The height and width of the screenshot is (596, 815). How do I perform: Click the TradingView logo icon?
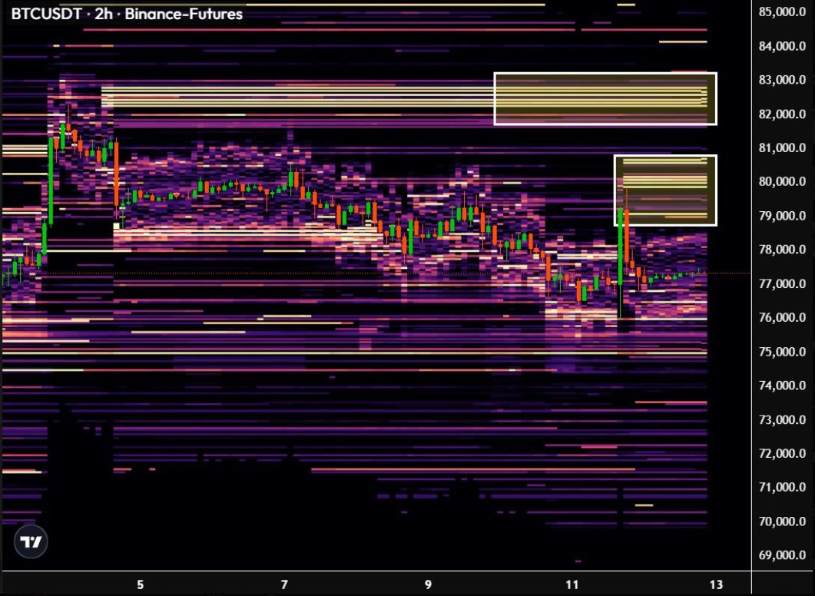point(31,541)
